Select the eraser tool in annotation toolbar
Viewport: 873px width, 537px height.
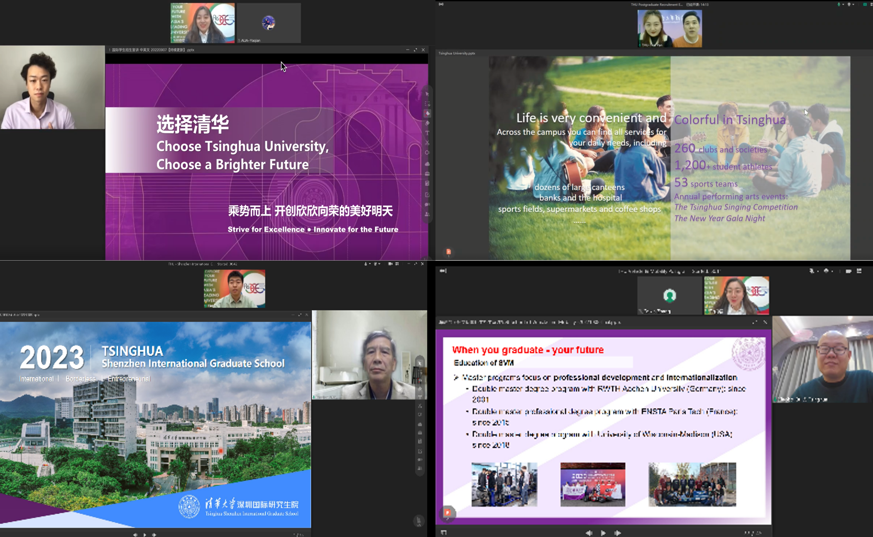tap(427, 123)
